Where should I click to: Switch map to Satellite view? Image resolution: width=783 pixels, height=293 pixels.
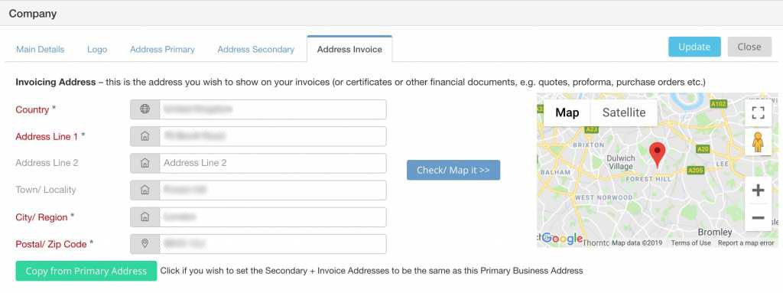tap(624, 112)
